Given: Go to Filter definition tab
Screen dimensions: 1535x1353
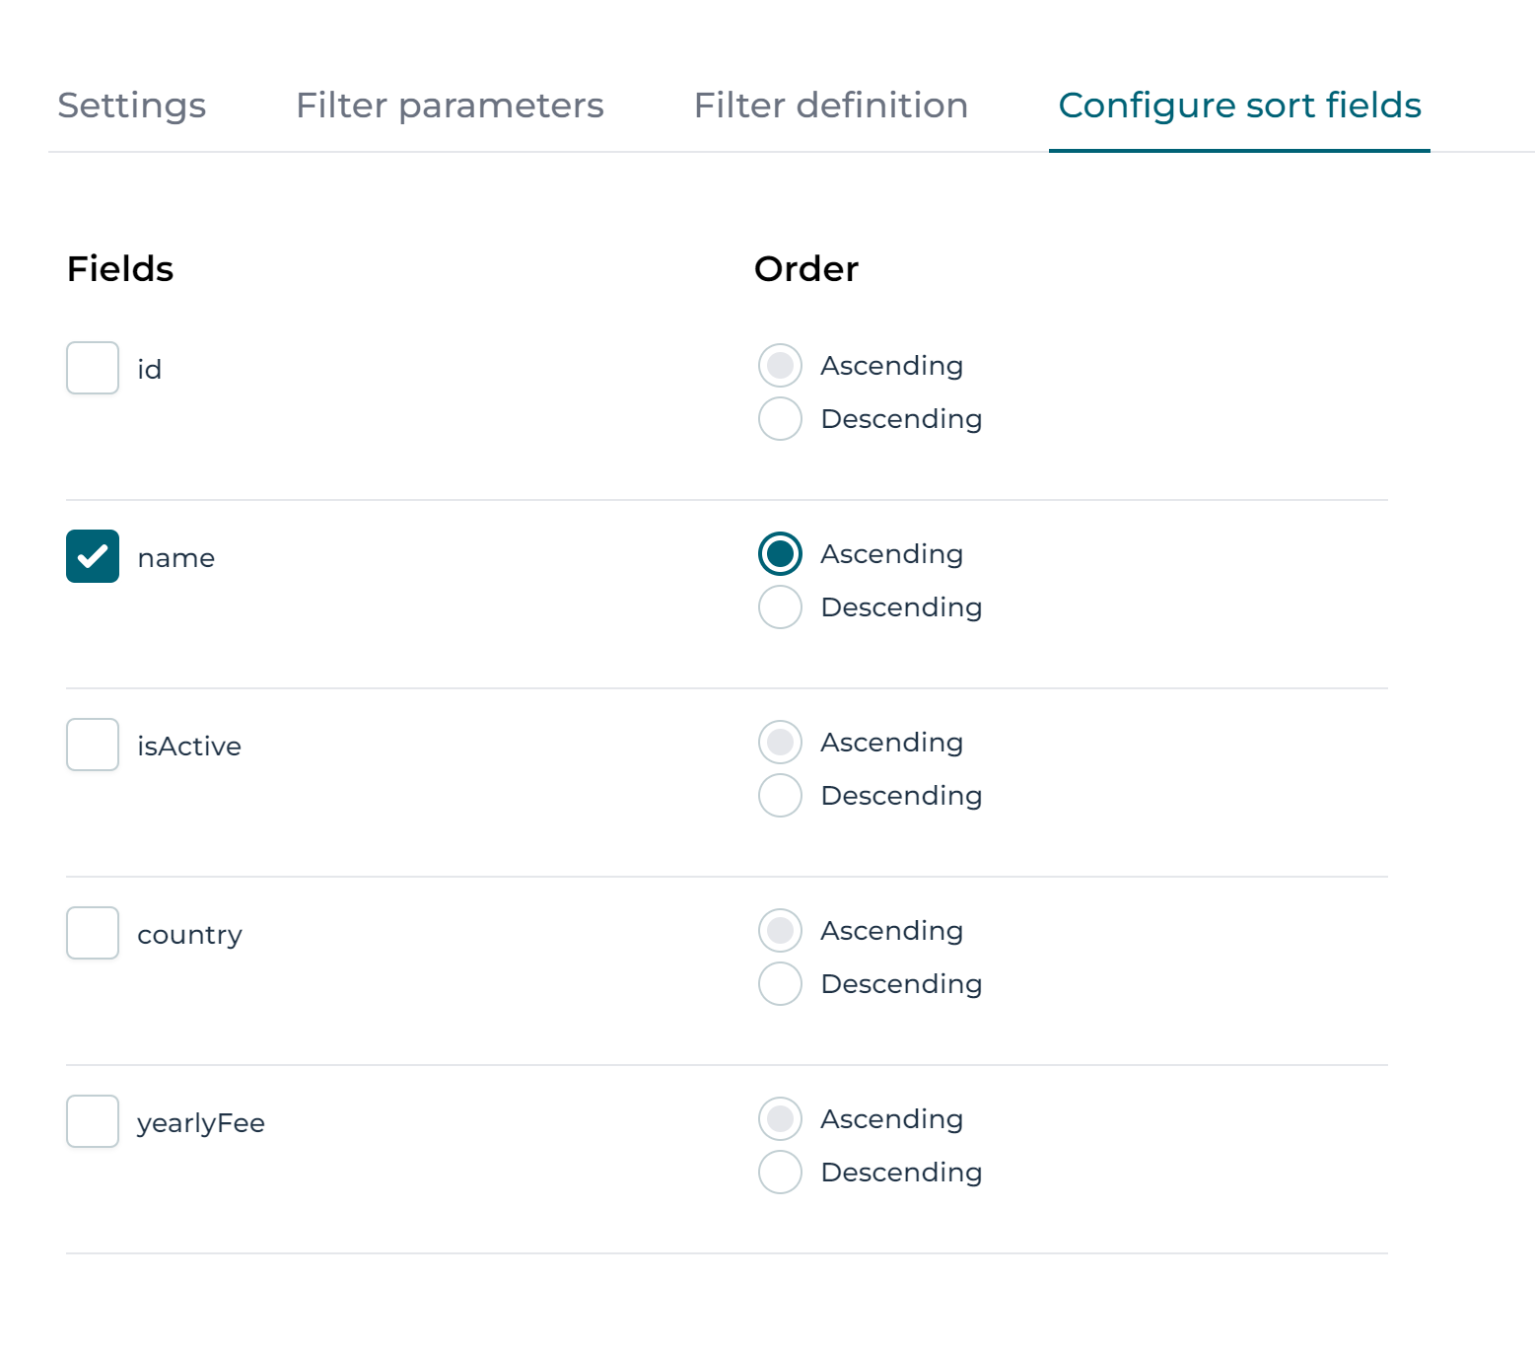Looking at the screenshot, I should click(830, 106).
